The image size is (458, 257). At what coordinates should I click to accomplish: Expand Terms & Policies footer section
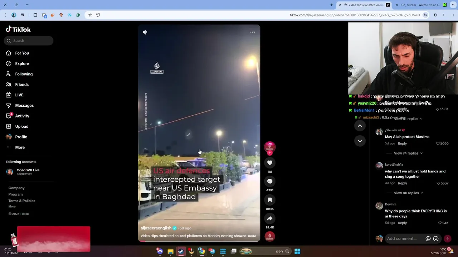click(22, 201)
